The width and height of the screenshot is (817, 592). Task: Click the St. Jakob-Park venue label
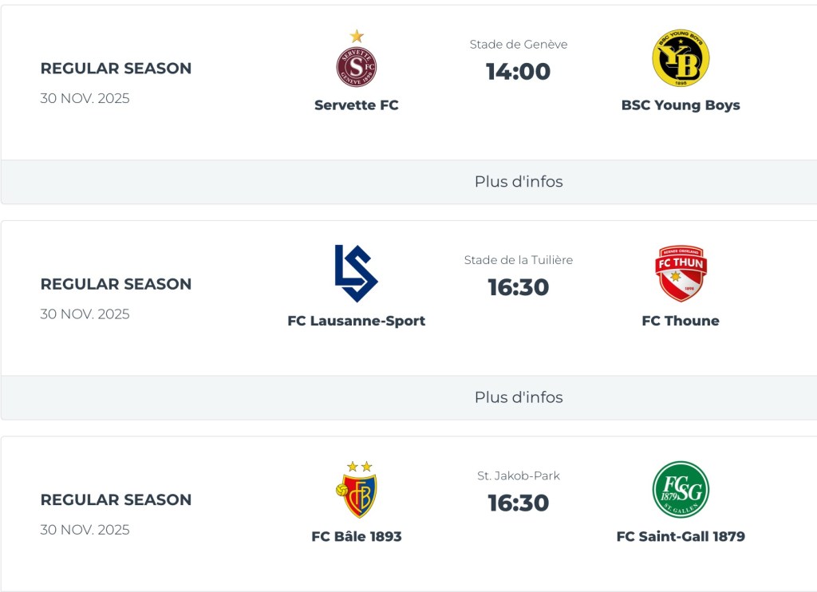point(519,476)
